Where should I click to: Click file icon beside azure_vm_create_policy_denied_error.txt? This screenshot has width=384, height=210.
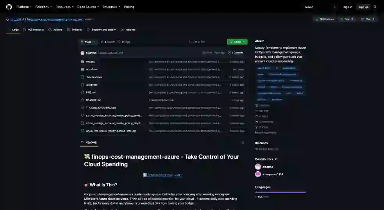pyautogui.click(x=82, y=131)
